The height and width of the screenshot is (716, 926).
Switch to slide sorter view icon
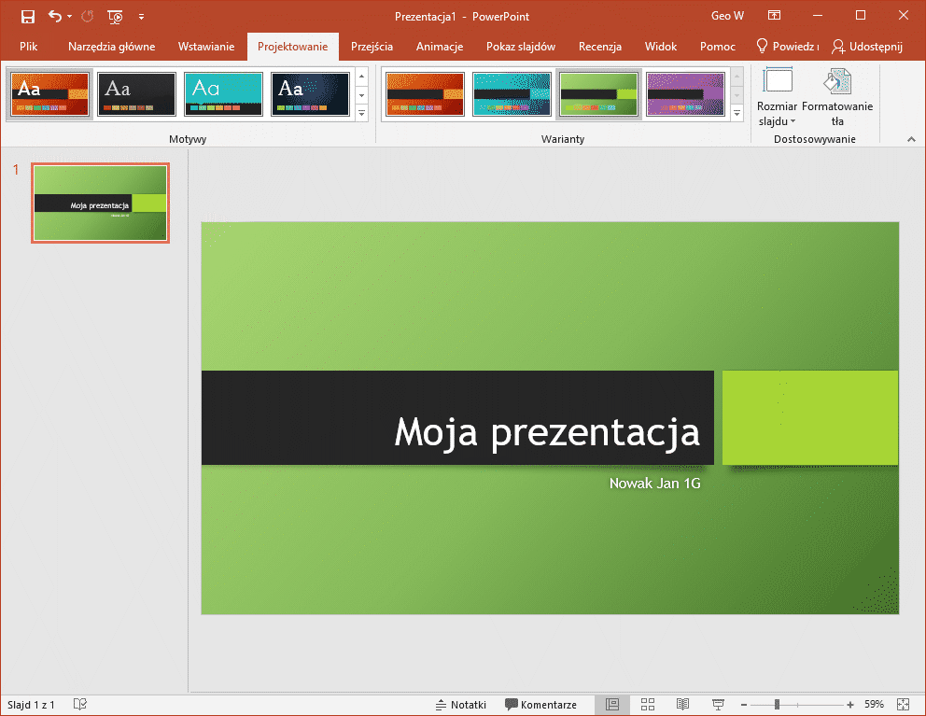(648, 705)
